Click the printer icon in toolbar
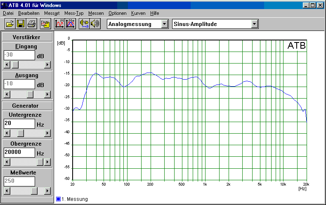The height and width of the screenshot is (205, 326). (31, 24)
